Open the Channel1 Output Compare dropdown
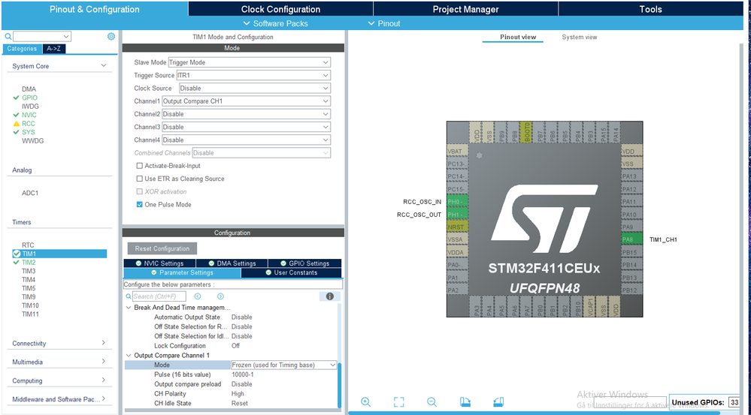The height and width of the screenshot is (415, 751). [246, 101]
